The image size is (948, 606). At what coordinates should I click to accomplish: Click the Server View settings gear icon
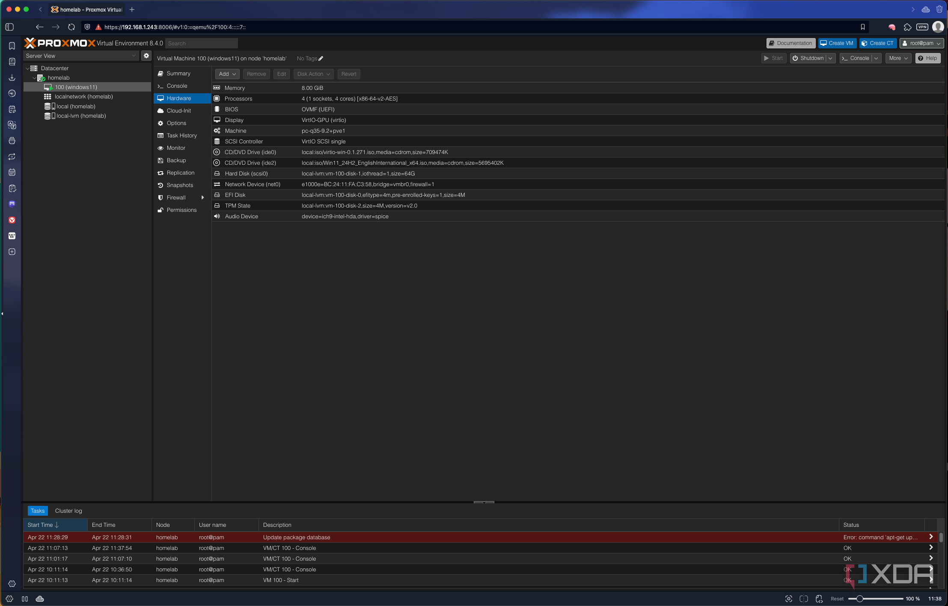point(146,56)
